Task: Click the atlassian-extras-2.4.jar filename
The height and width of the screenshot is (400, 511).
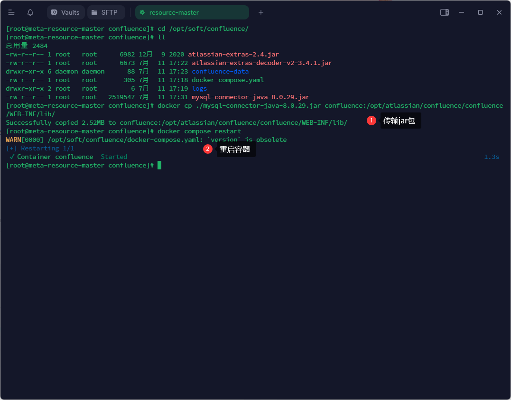Action: click(x=233, y=55)
